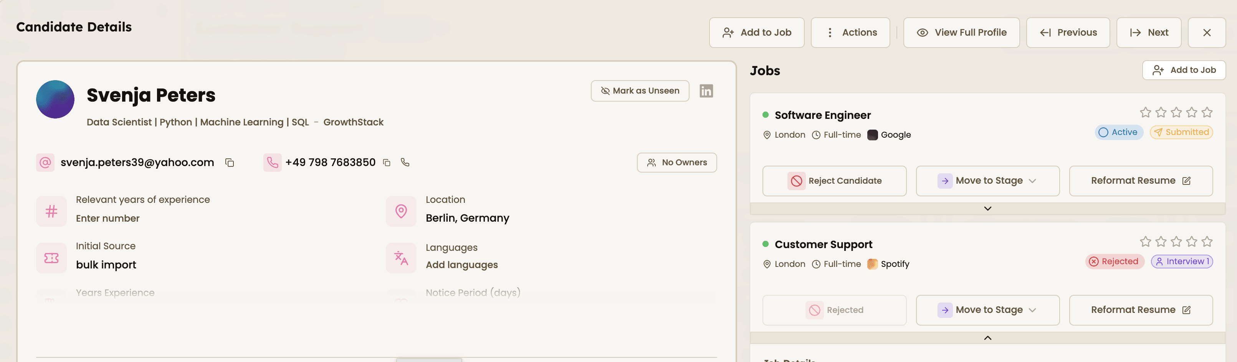
Task: Click the Data Scientist headline text
Action: 197,122
